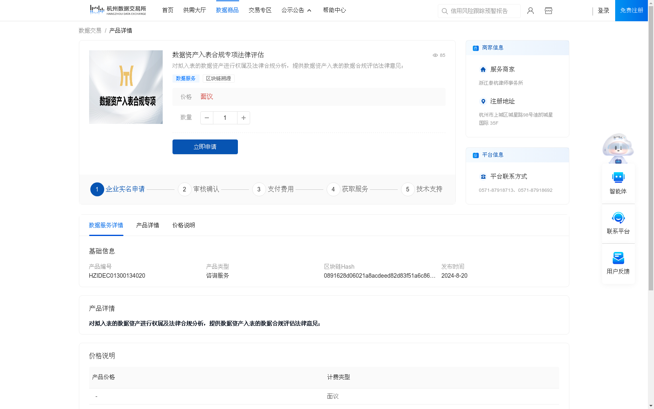
Task: Click the 平台信息 panel icon
Action: [475, 155]
